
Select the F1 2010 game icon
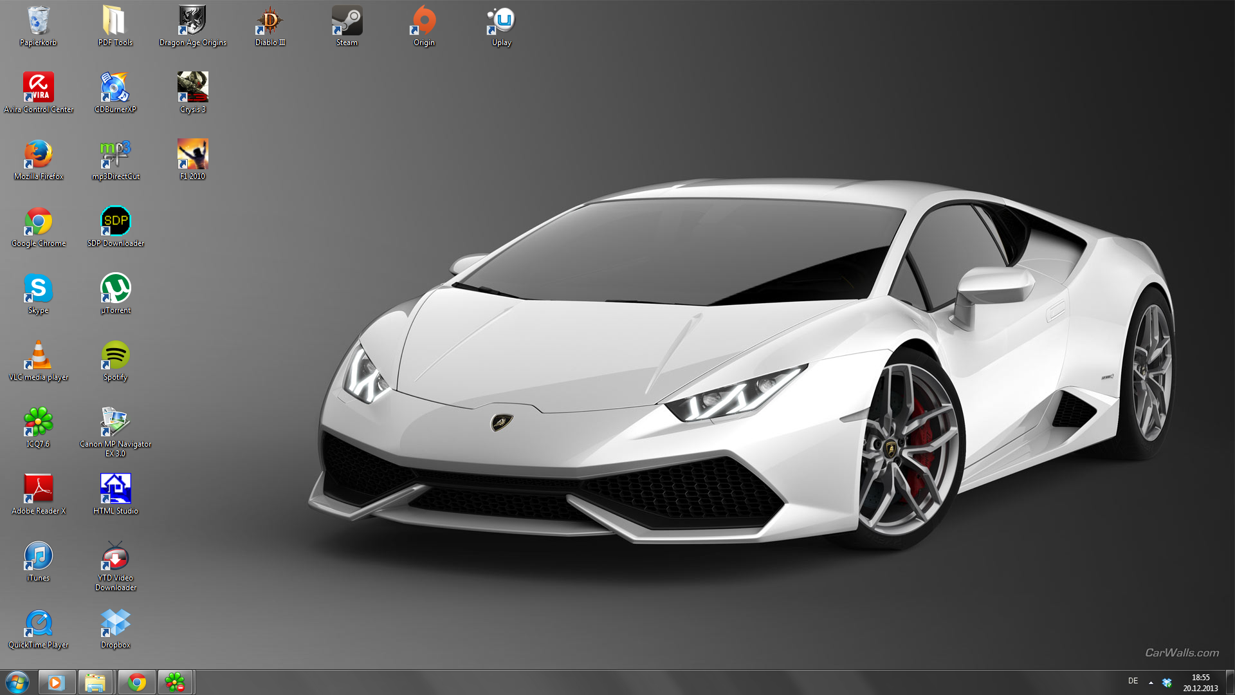[192, 160]
